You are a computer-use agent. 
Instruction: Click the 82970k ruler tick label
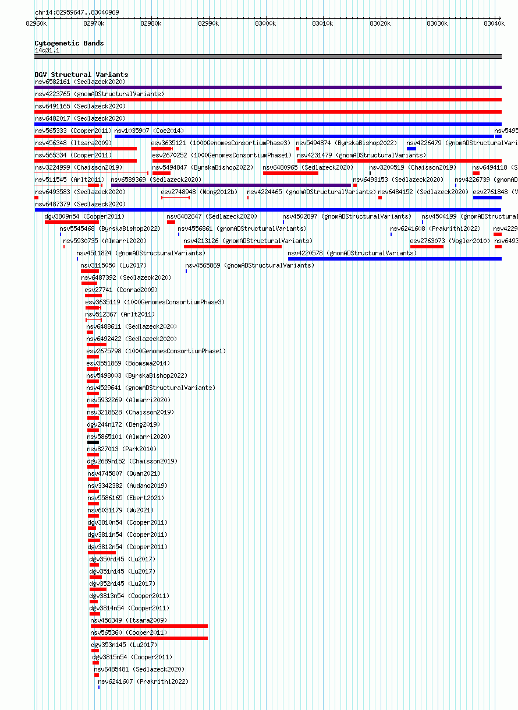(93, 23)
